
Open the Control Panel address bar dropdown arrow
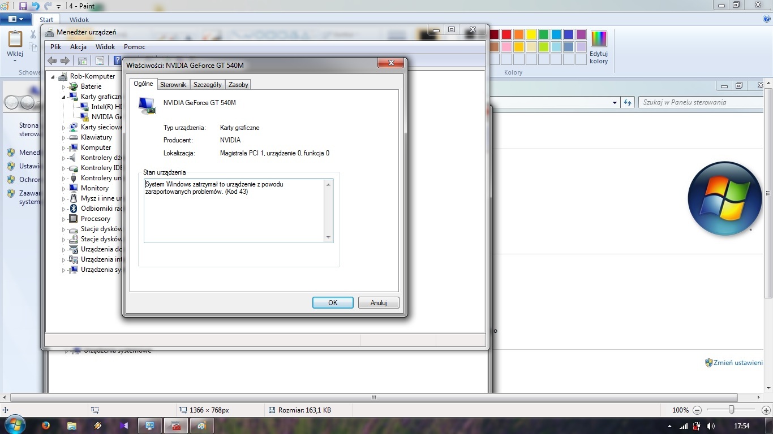tap(615, 103)
